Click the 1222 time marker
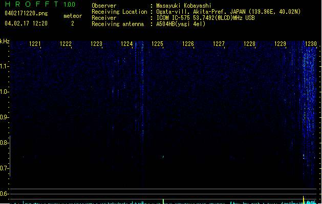 [x=66, y=44]
